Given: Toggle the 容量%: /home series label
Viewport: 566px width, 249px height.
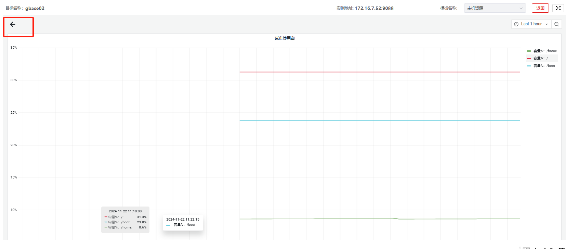Looking at the screenshot, I should (x=545, y=51).
